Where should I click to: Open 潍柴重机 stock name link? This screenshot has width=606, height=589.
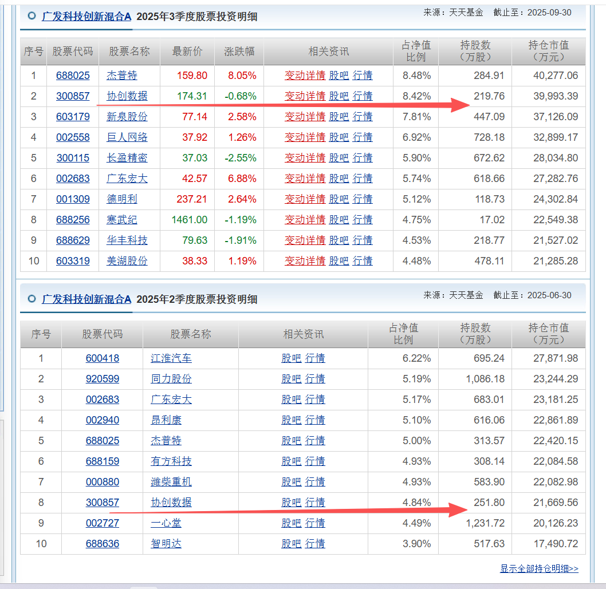pyautogui.click(x=171, y=482)
